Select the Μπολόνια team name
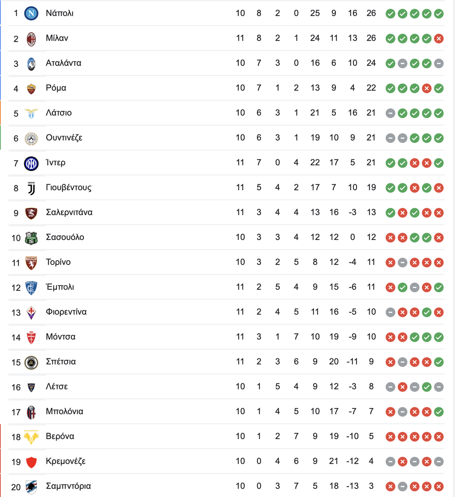 (64, 411)
